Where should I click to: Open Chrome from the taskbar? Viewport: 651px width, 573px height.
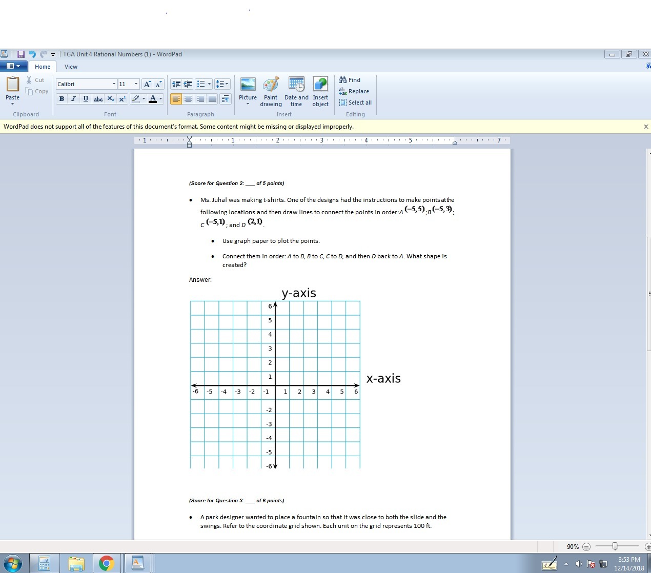click(x=106, y=564)
